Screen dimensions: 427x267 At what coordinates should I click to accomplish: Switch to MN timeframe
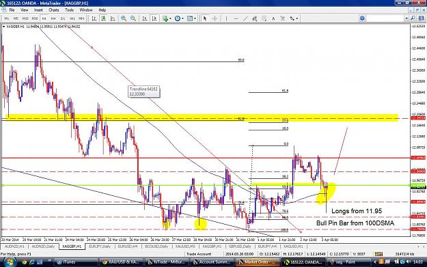(x=81, y=18)
